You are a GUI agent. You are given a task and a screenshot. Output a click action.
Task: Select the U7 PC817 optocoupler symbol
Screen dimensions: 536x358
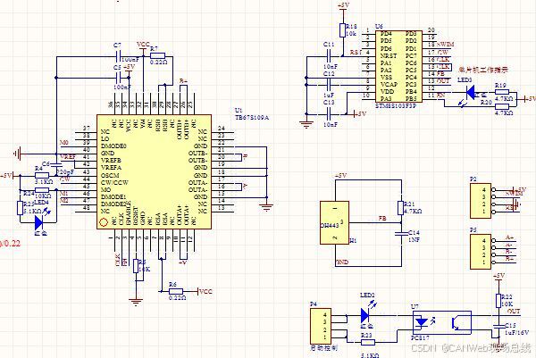tap(442, 322)
